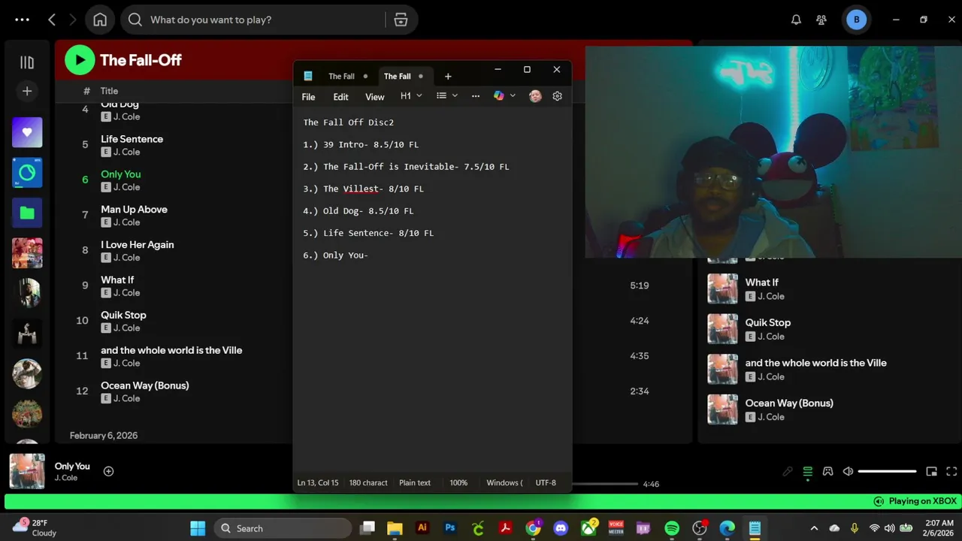Image resolution: width=962 pixels, height=541 pixels.
Task: Open Notepad more formatting options ellipsis
Action: click(476, 96)
